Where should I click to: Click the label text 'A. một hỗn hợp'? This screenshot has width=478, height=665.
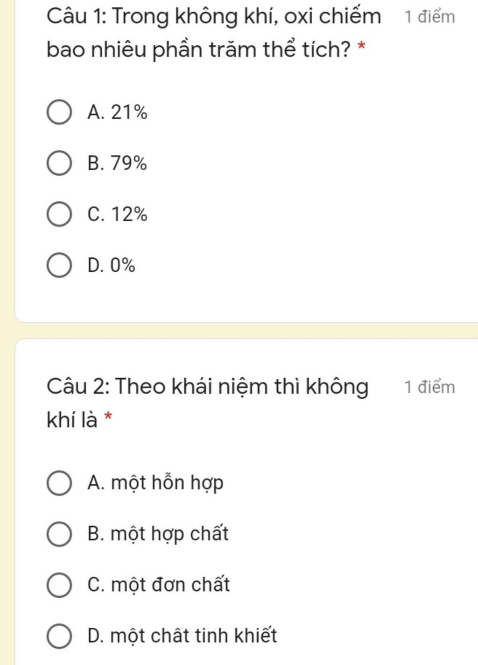(x=155, y=483)
